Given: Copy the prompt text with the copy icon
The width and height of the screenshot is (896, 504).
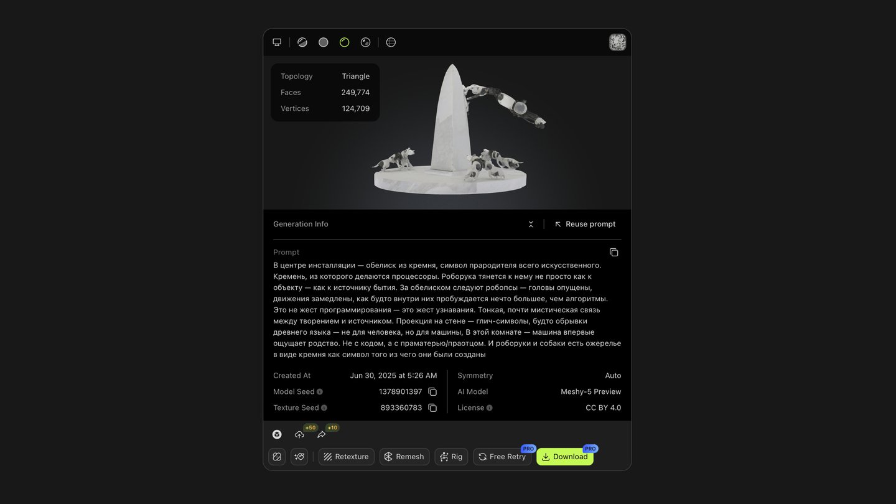Looking at the screenshot, I should pos(614,252).
